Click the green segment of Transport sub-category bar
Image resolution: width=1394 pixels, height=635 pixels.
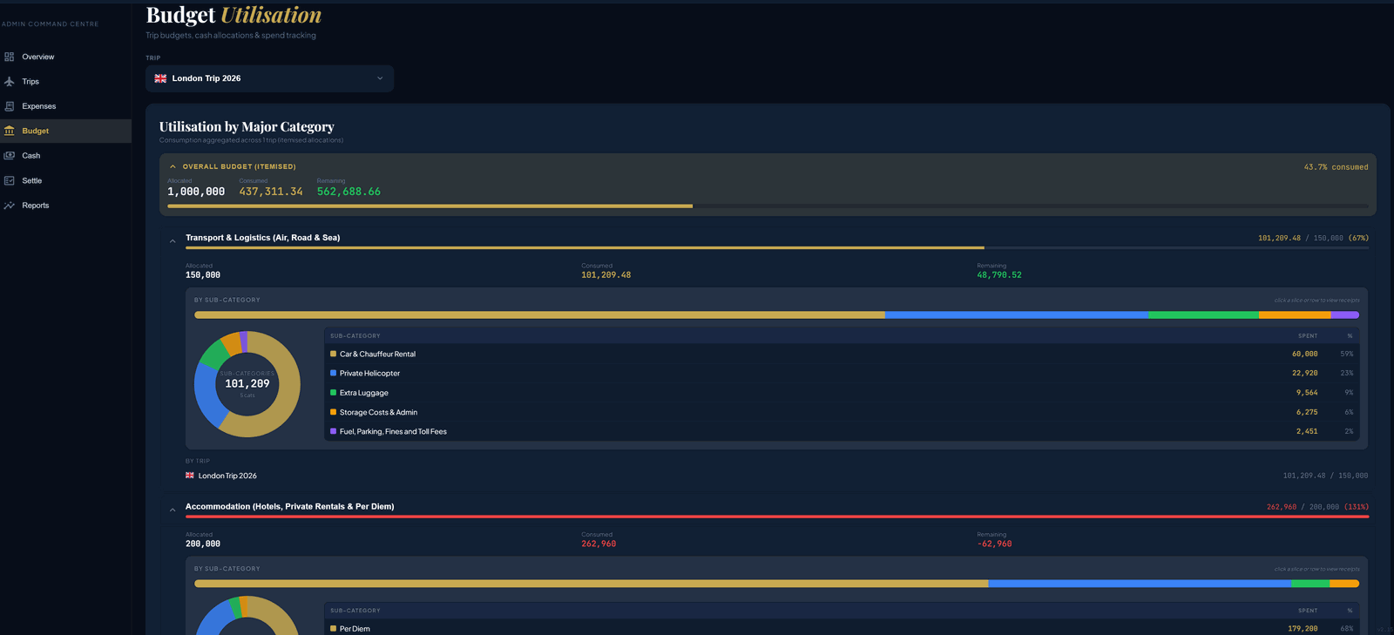1203,314
